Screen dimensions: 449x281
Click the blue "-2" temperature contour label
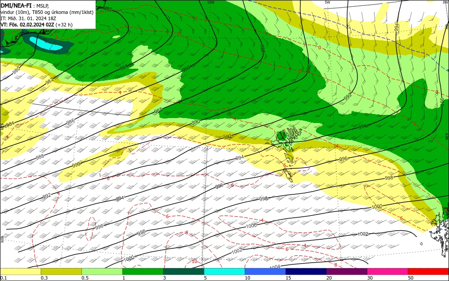point(347,26)
